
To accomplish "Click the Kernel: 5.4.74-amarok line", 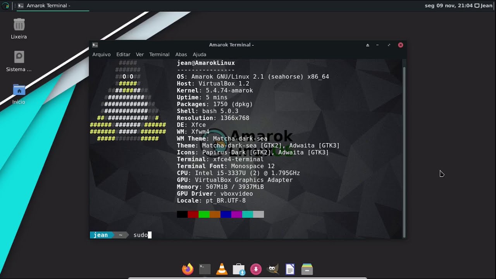I will click(215, 90).
